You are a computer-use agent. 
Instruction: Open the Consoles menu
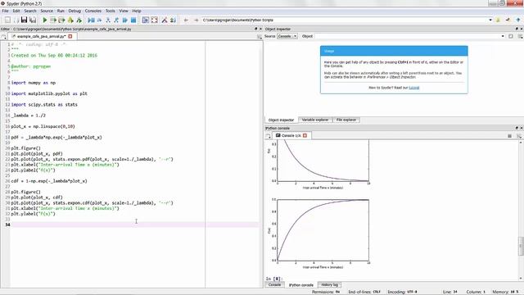(93, 11)
